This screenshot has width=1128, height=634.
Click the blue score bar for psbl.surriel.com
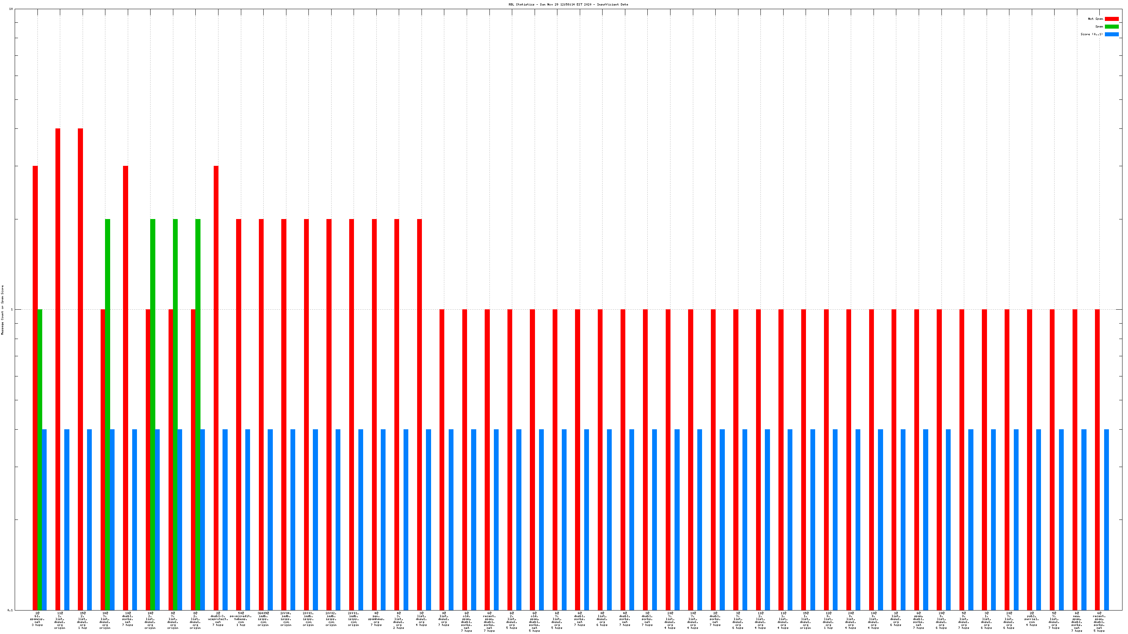(x=1039, y=520)
